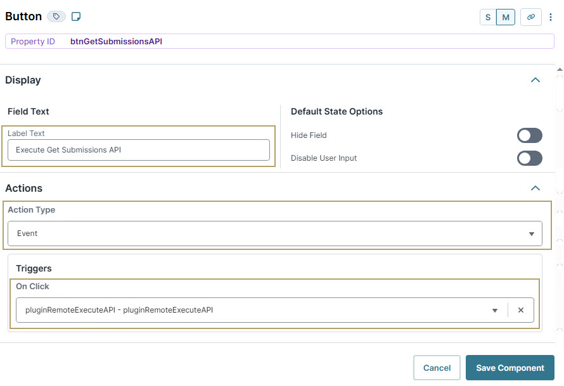This screenshot has width=564, height=386.
Task: Open the three-dot overflow menu
Action: click(551, 17)
